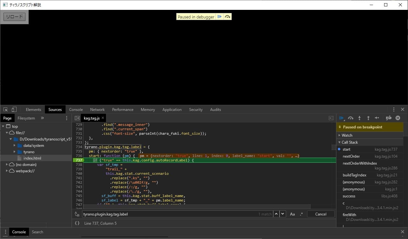Image resolution: width=408 pixels, height=239 pixels.
Task: Hide the file navigator pane
Action: [x=77, y=118]
